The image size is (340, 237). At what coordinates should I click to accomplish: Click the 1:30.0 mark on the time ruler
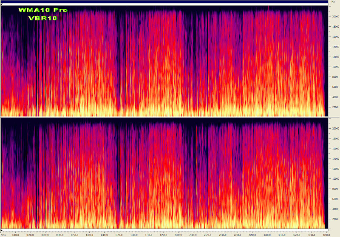(x=133, y=234)
